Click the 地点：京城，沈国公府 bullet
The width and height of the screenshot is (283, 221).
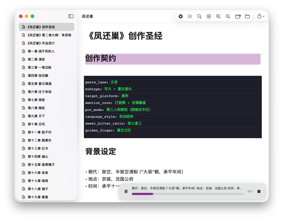[x=109, y=179]
